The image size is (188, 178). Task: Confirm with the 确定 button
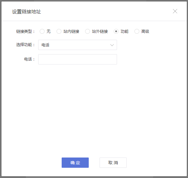[75, 163]
